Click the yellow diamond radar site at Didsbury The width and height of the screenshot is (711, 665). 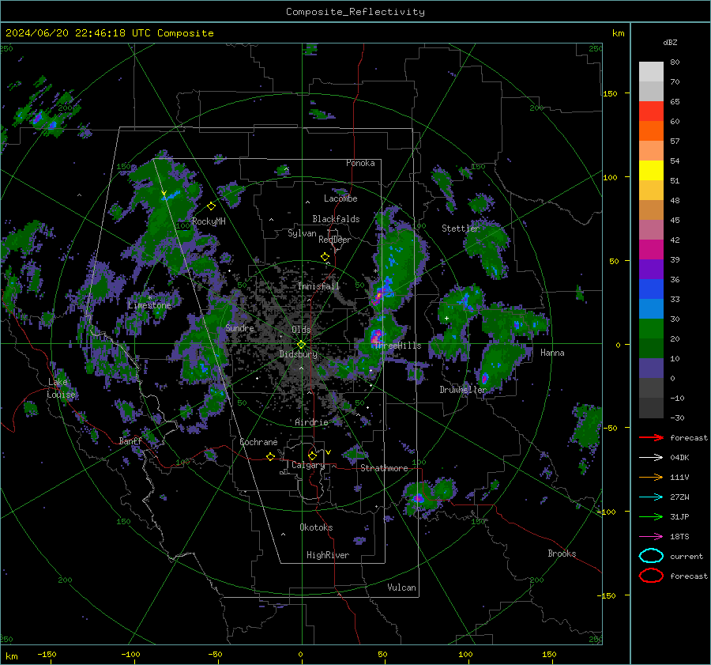[301, 345]
